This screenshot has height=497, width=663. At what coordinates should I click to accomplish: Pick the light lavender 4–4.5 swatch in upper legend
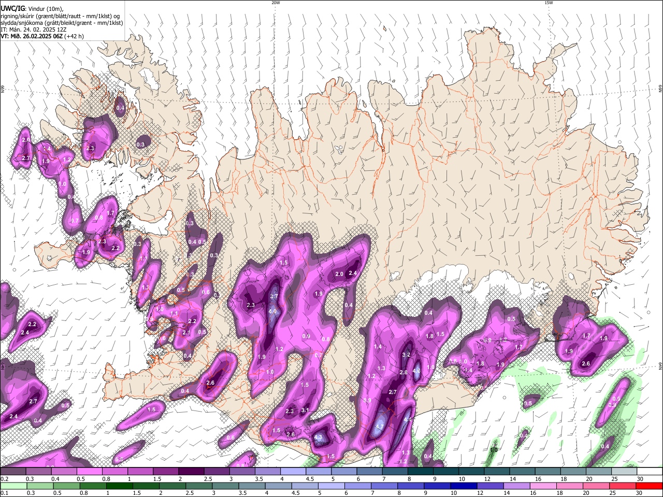[293, 471]
